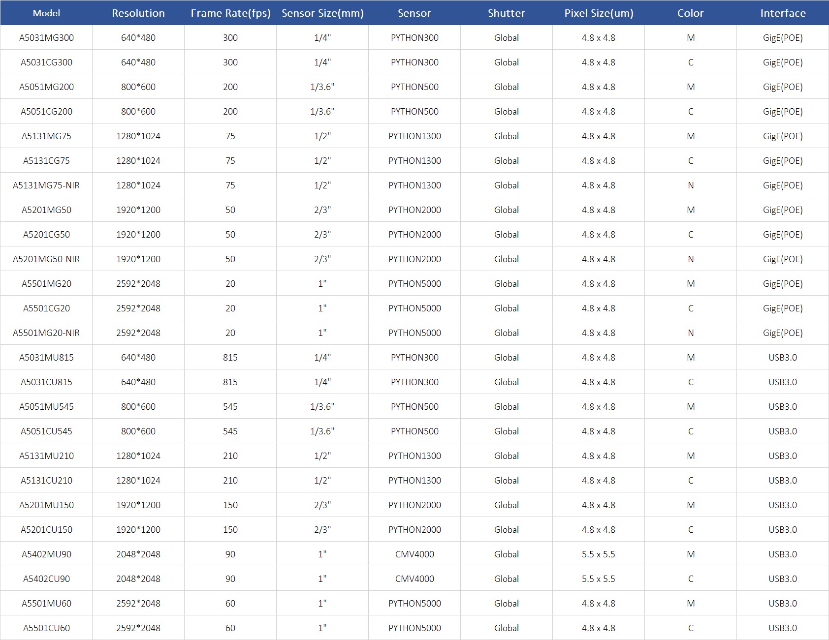Click the Frame Rate(fps) column header
The image size is (829, 640).
(x=230, y=13)
